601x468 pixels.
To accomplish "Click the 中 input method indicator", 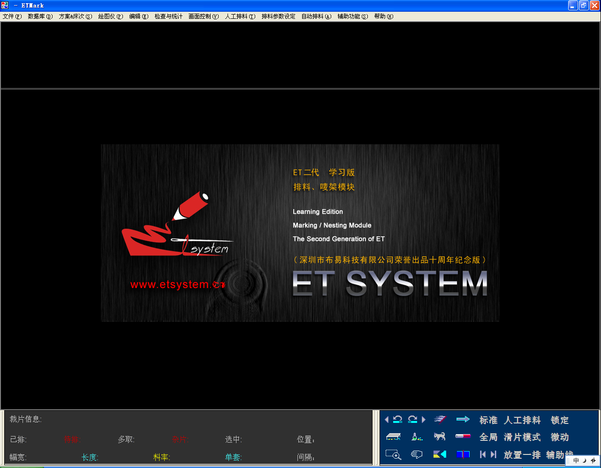I will pos(576,460).
